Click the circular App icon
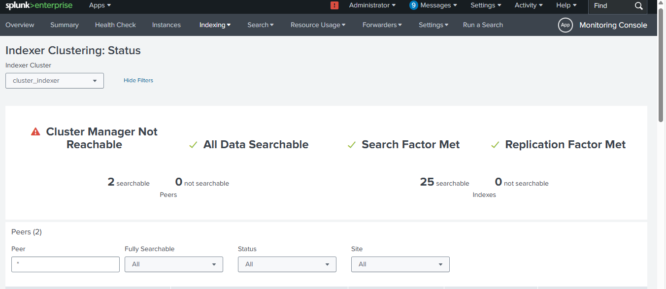The height and width of the screenshot is (289, 666). 565,25
